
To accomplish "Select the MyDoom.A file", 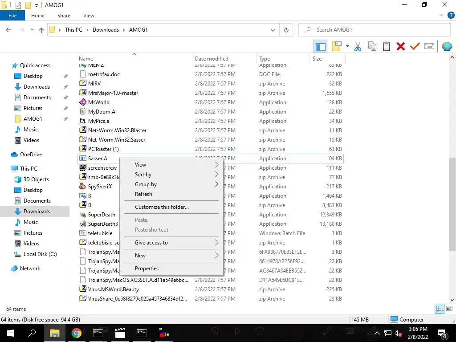I will [98, 112].
